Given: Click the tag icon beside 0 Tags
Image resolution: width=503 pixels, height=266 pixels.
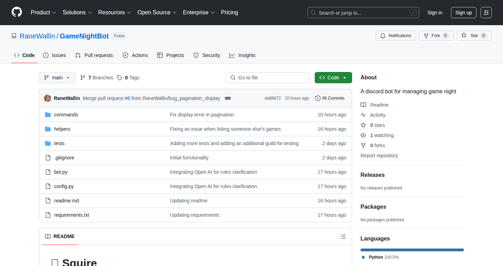Looking at the screenshot, I should tap(119, 78).
